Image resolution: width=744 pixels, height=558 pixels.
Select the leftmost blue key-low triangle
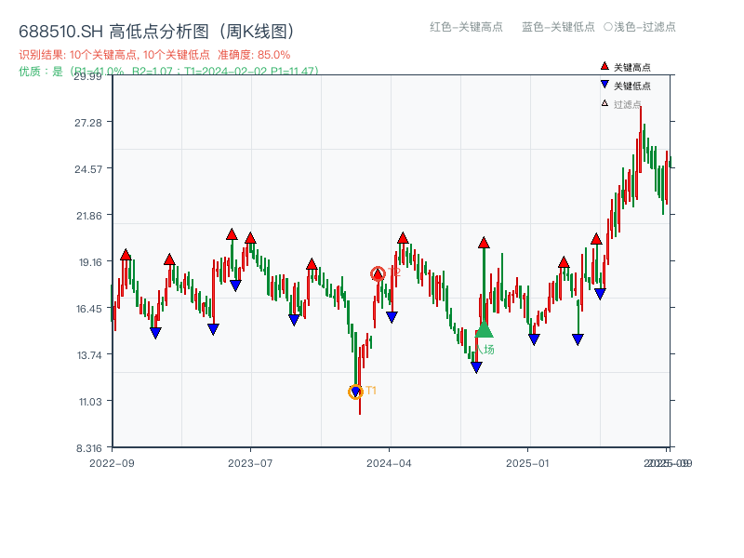[x=155, y=333]
